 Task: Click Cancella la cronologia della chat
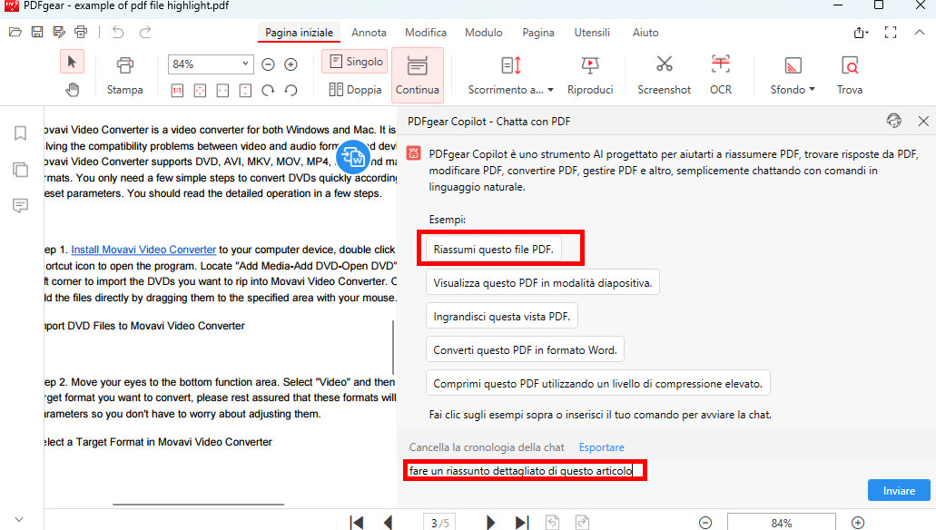[487, 447]
